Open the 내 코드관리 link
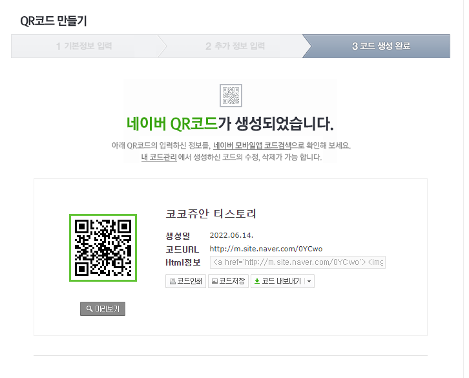 coord(159,157)
